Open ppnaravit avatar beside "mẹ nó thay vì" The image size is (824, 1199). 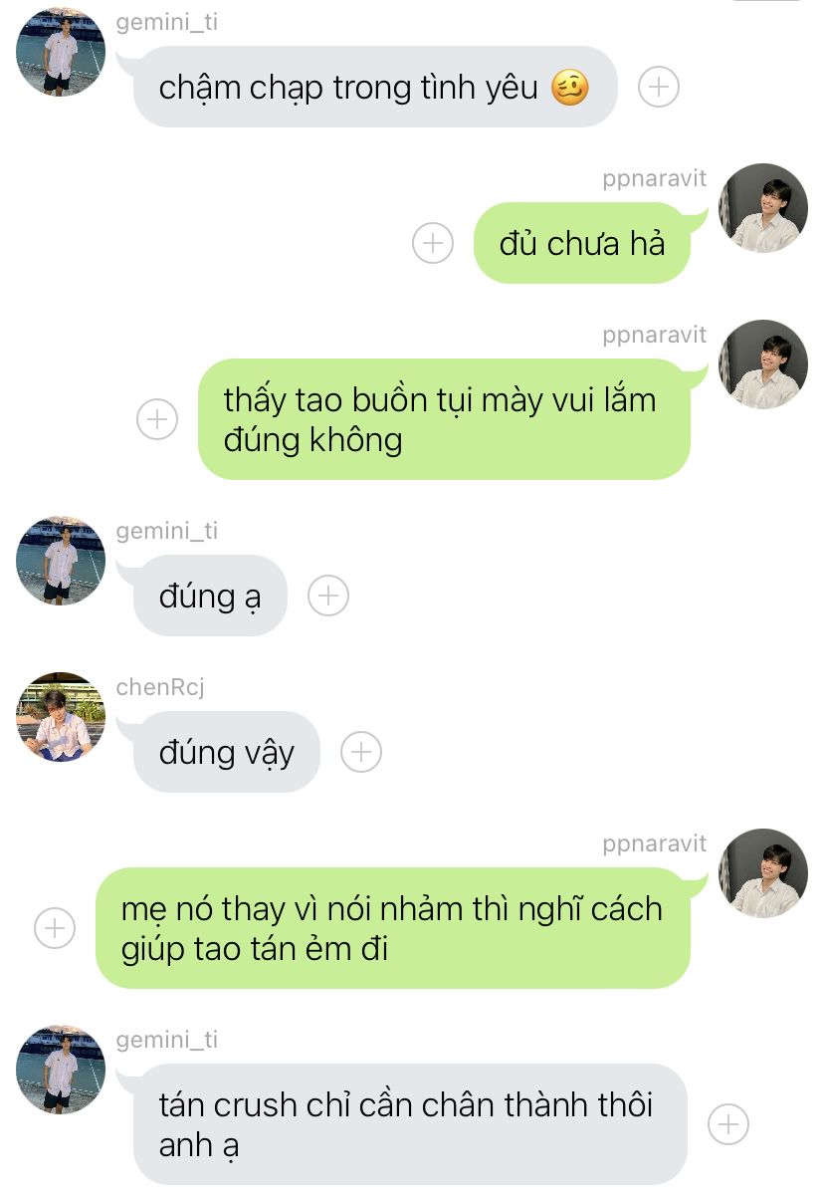(x=763, y=872)
